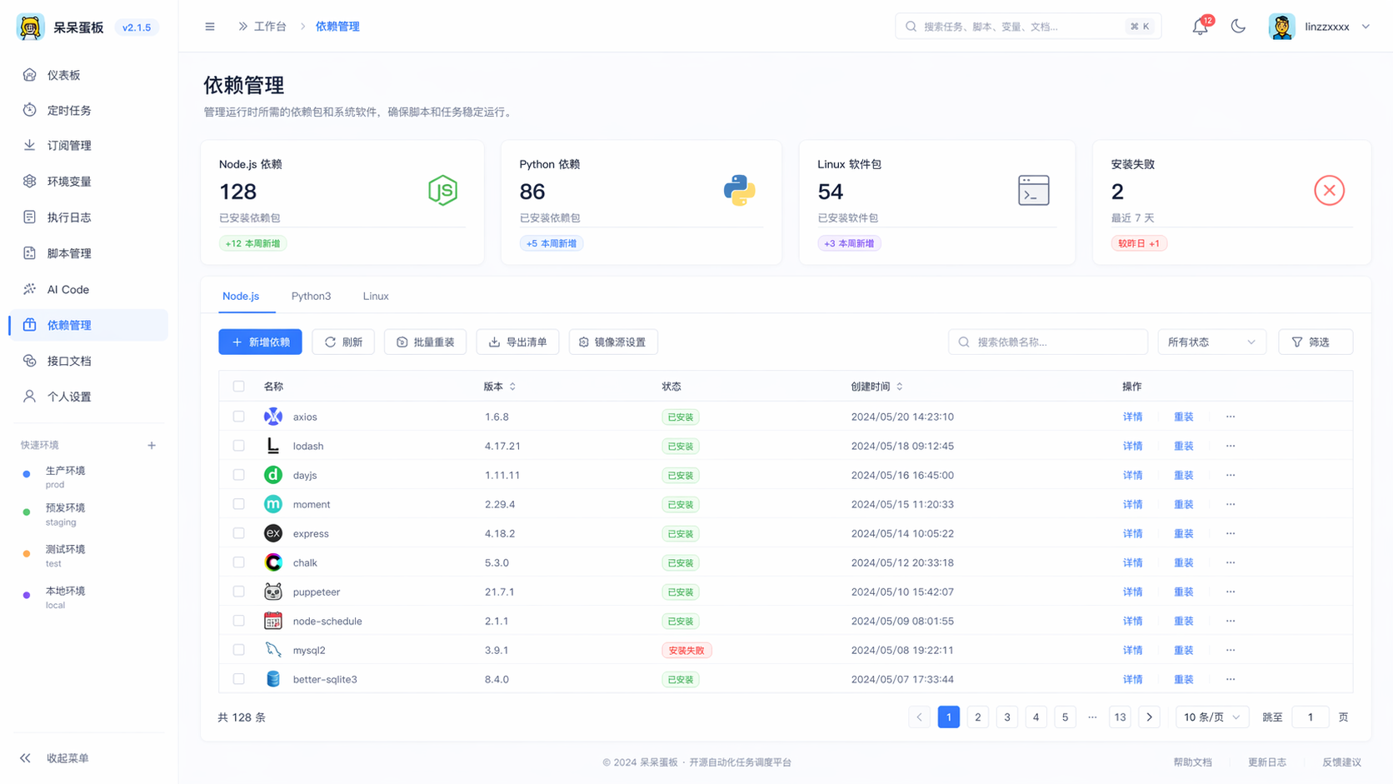1393x784 pixels.
Task: Select the 测试环境 test environment
Action: coord(65,556)
